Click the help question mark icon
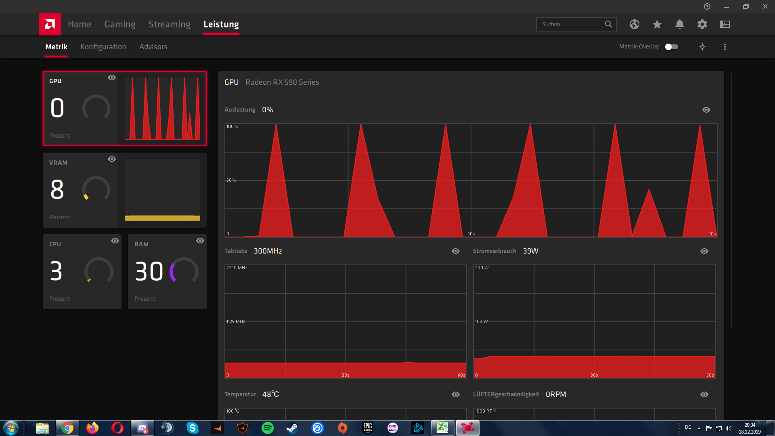Image resolution: width=775 pixels, height=436 pixels. click(x=707, y=6)
